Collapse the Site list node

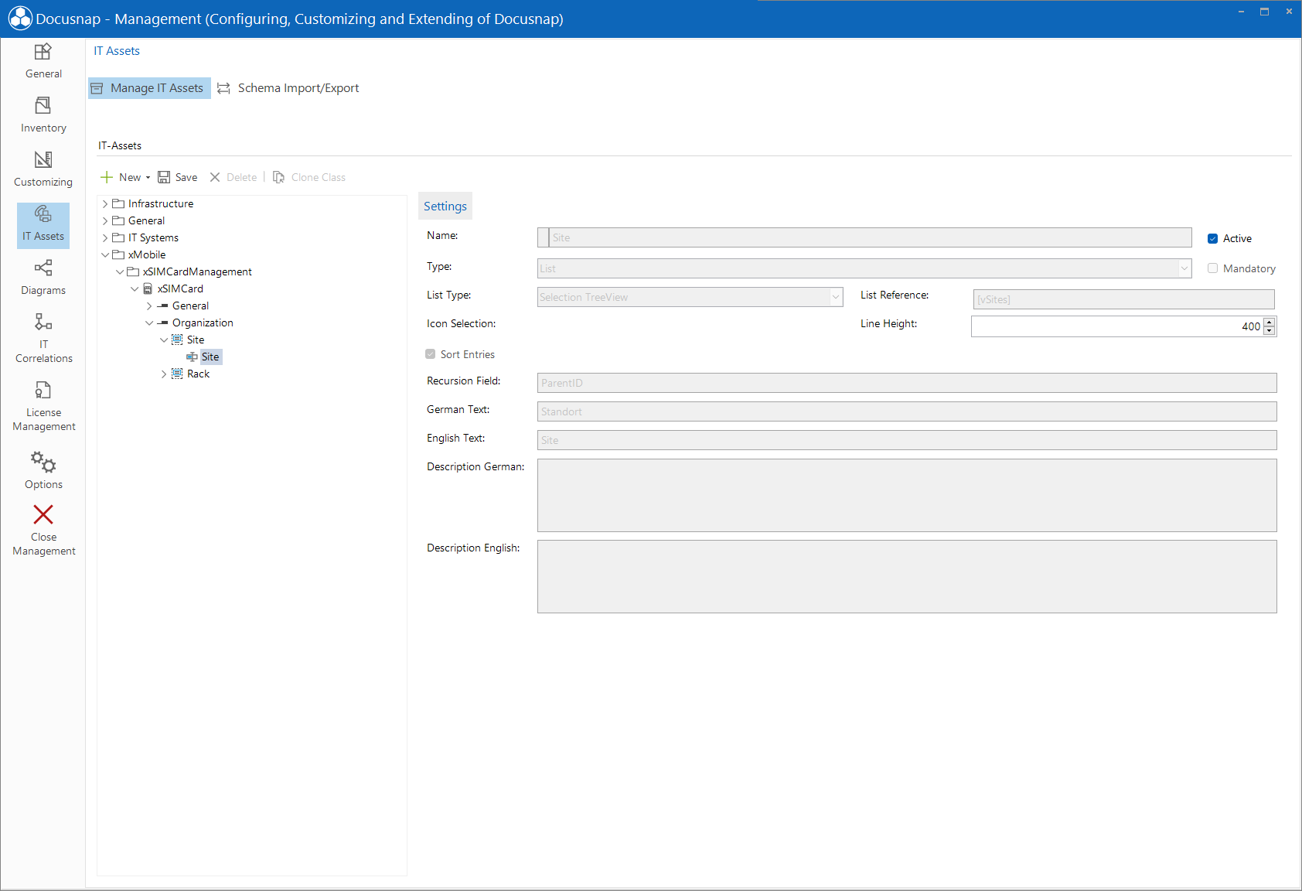click(x=164, y=340)
